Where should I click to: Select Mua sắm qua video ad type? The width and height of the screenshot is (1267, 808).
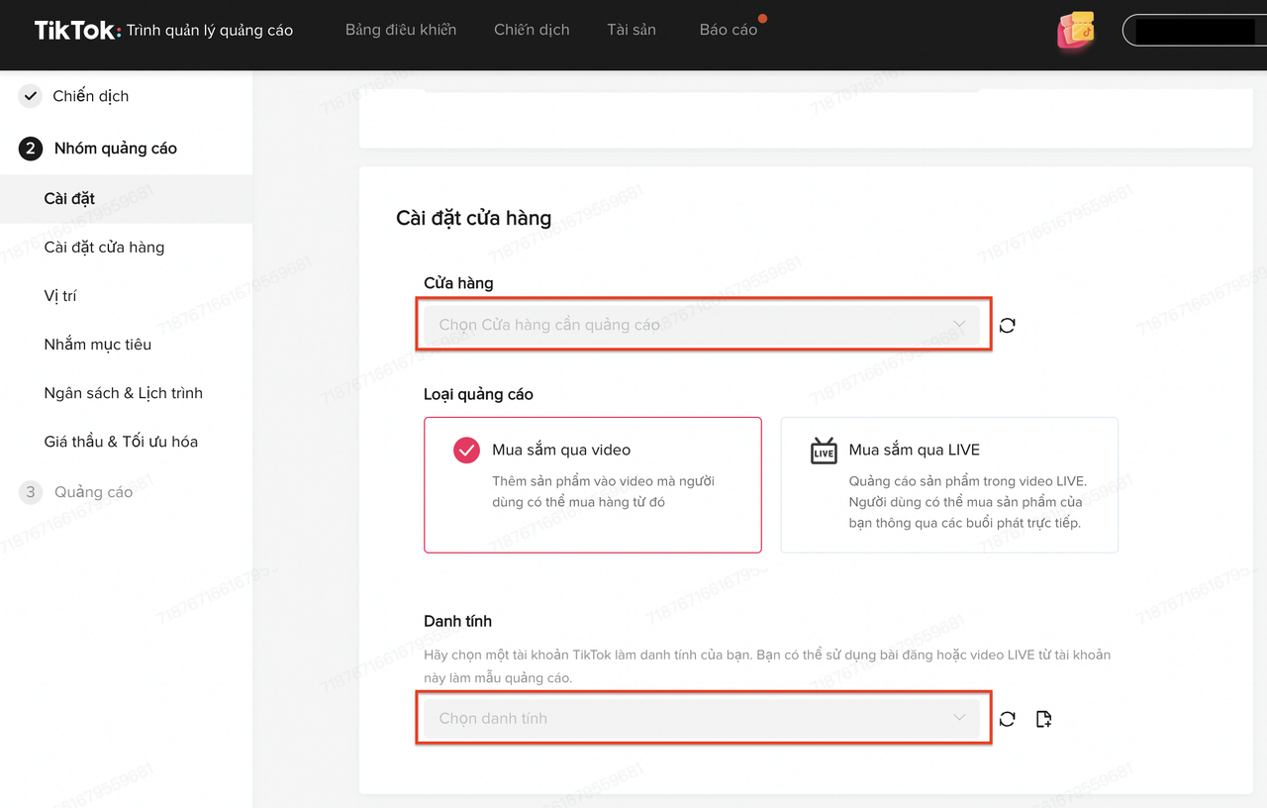(x=592, y=484)
